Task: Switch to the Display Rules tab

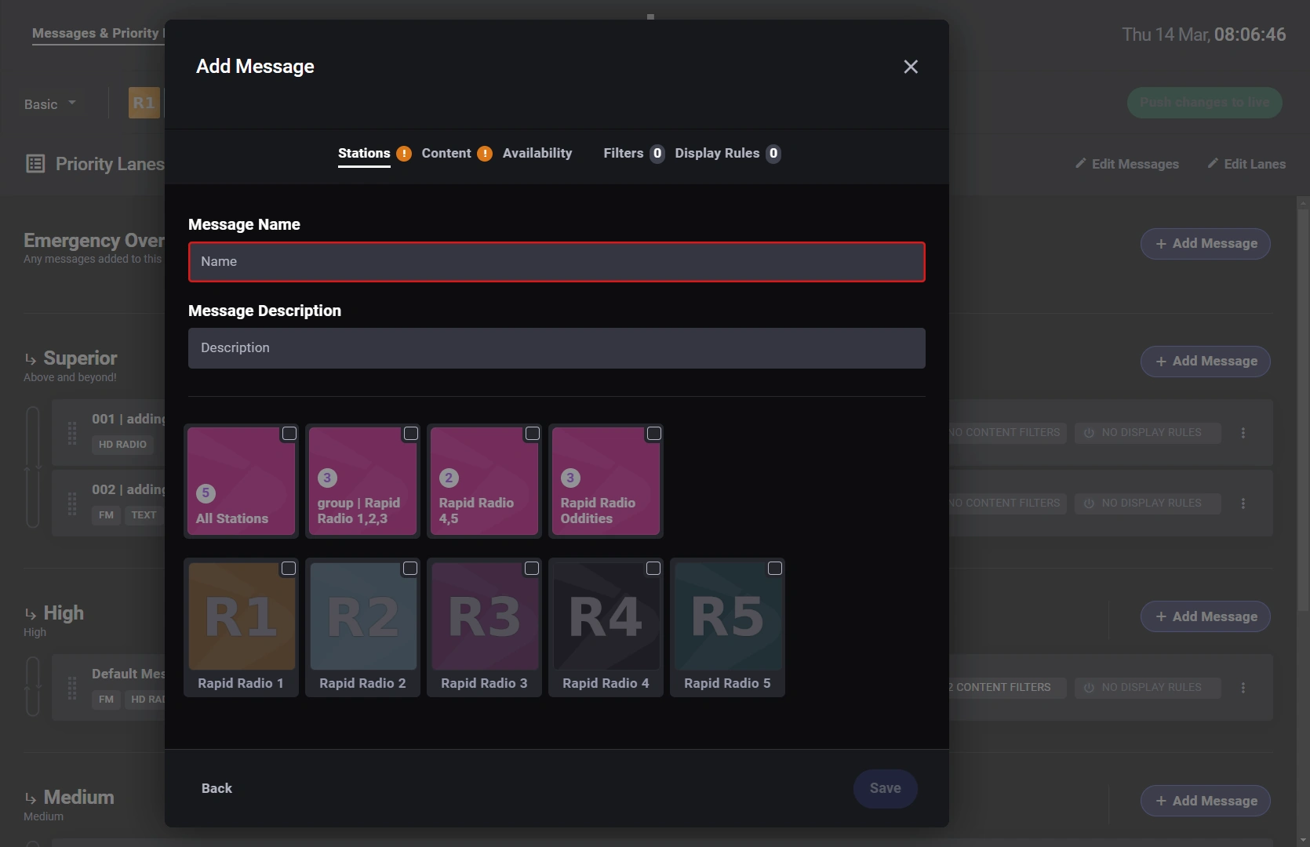Action: 717,153
